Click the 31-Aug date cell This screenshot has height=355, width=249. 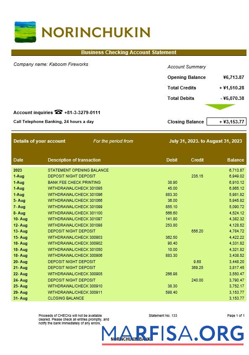click(21, 298)
